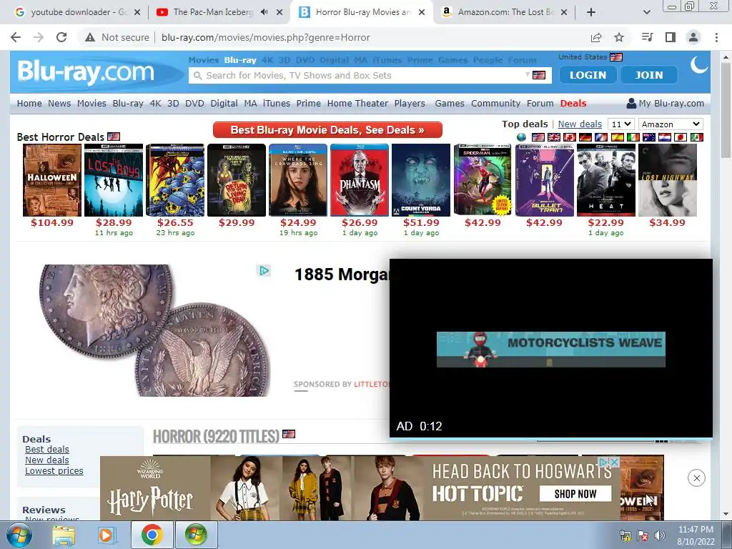Viewport: 732px width, 549px height.
Task: Select the globe all-countries icon
Action: pos(521,137)
